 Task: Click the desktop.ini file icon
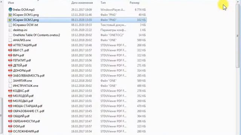click(x=10, y=30)
